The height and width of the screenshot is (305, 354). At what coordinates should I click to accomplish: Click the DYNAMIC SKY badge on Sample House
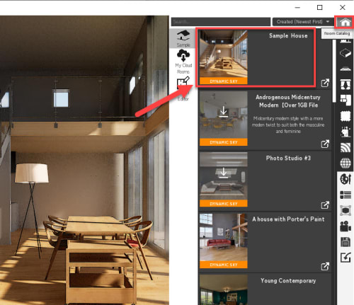click(224, 81)
